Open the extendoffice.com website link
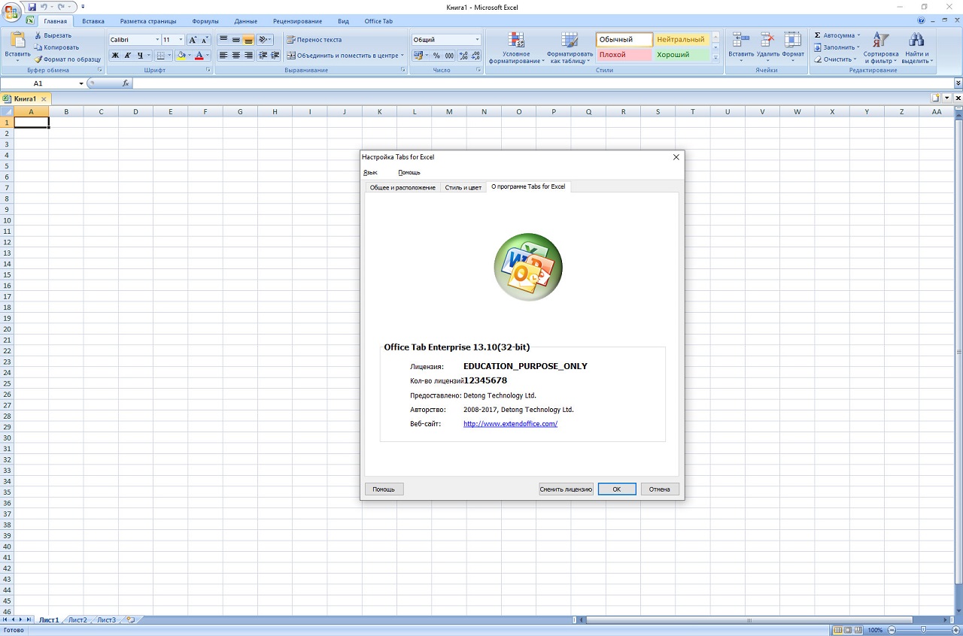The width and height of the screenshot is (963, 636). [510, 424]
